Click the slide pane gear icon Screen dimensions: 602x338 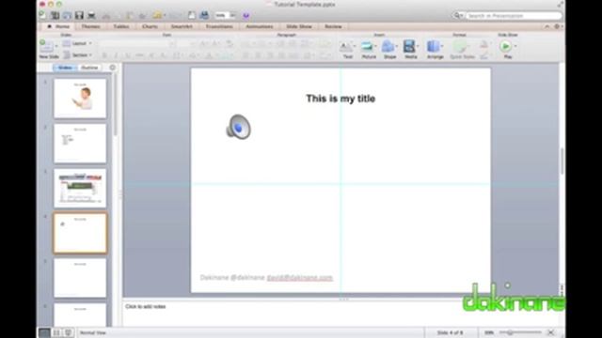[113, 68]
